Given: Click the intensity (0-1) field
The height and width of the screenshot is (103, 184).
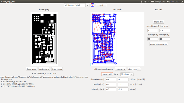Looking at the screenshot, I should pyautogui.click(x=111, y=89).
